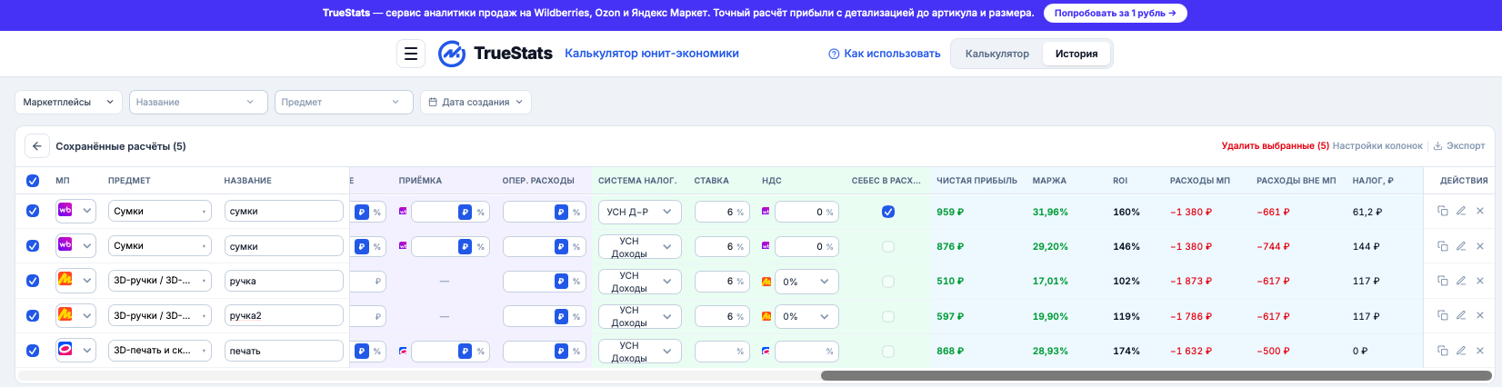Sort by Маржа column header
This screenshot has height=387, width=1502.
pos(1049,181)
